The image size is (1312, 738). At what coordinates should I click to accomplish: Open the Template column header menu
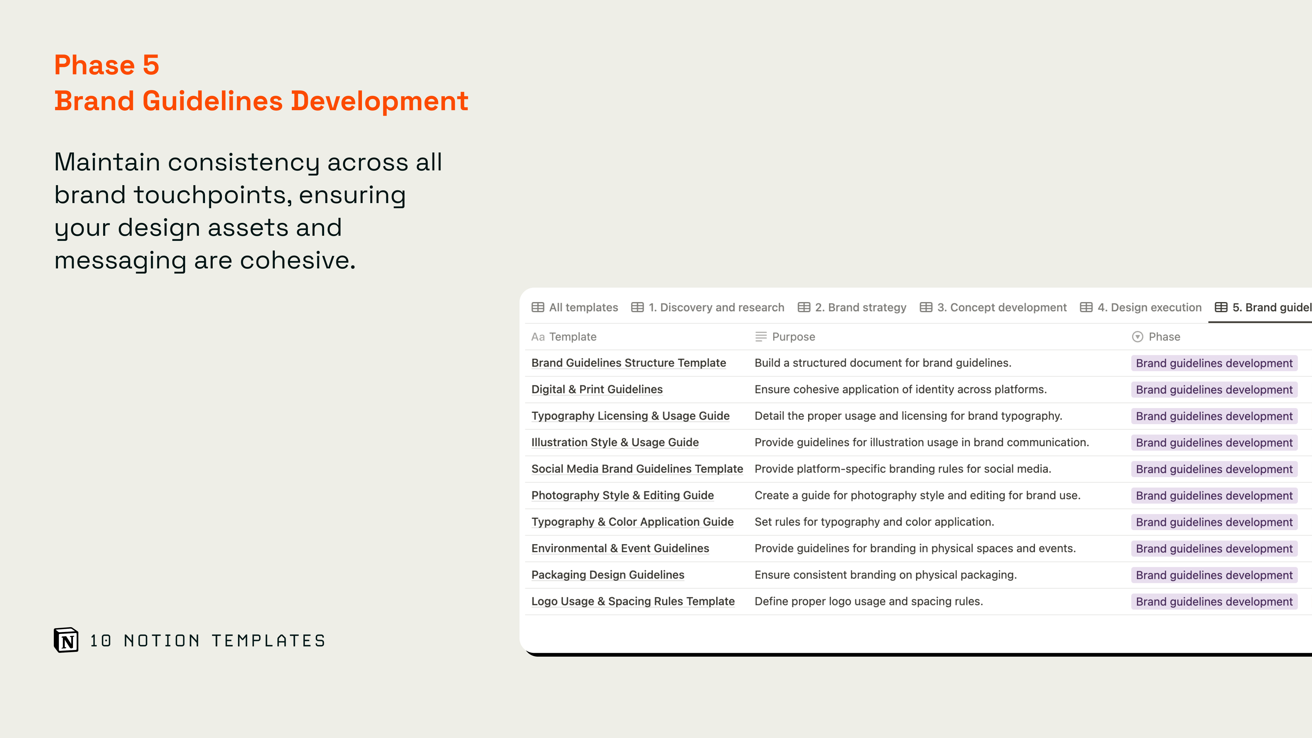click(x=572, y=337)
